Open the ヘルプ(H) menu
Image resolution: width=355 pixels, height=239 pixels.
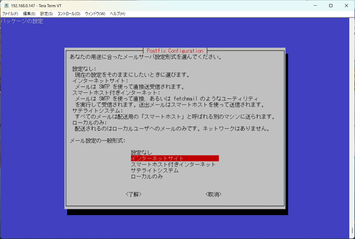[117, 14]
